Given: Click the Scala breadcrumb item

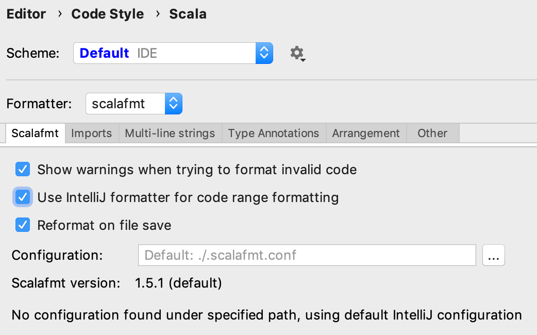Looking at the screenshot, I should 188,14.
